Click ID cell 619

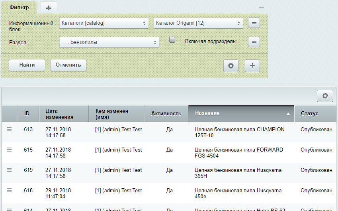(28, 170)
